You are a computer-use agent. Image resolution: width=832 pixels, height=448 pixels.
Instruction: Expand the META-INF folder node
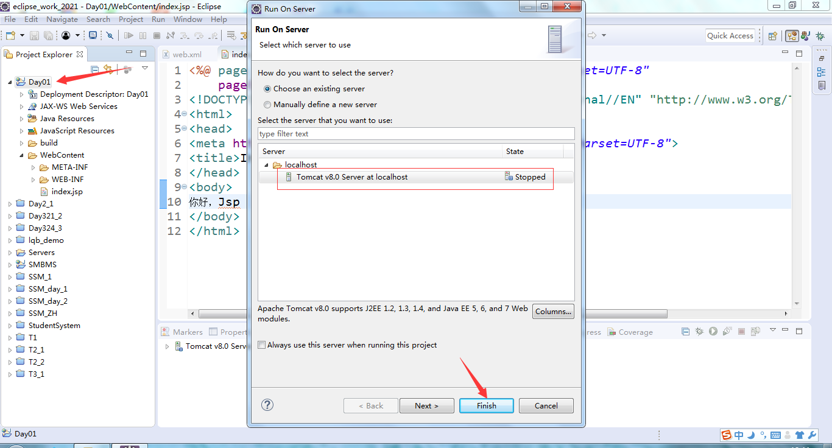point(33,167)
